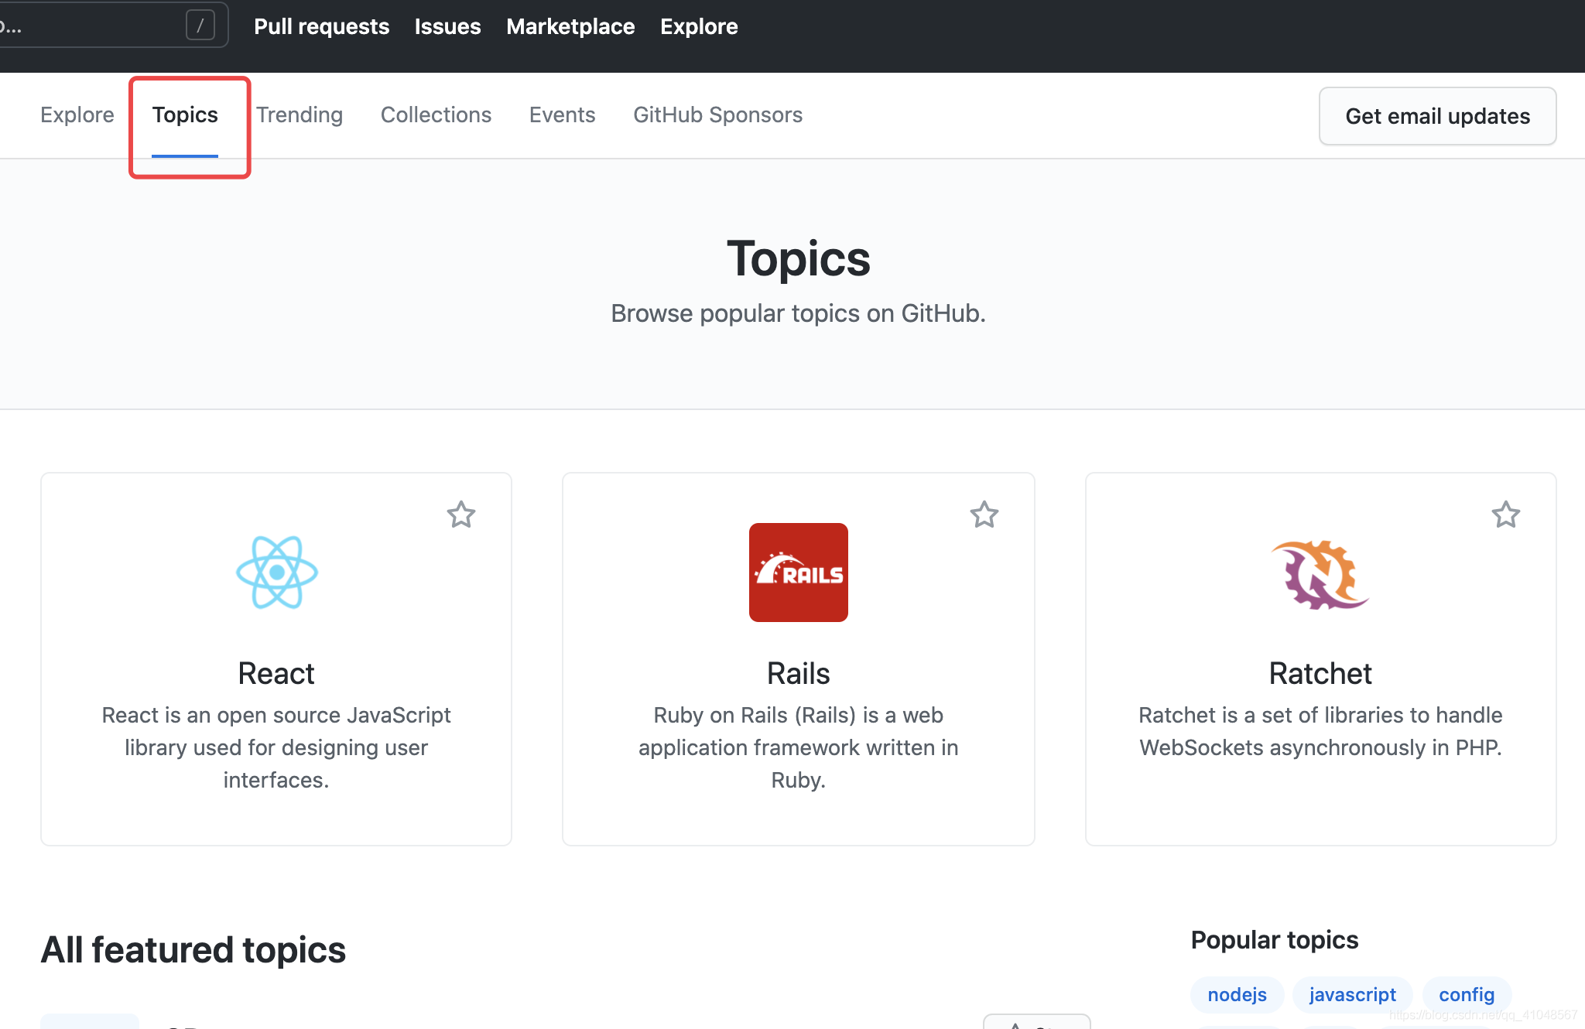This screenshot has height=1029, width=1585.
Task: Open the React topic title link
Action: [276, 673]
